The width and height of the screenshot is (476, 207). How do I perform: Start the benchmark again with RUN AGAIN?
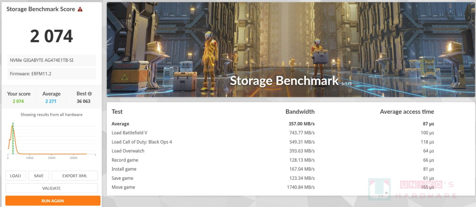tap(53, 201)
